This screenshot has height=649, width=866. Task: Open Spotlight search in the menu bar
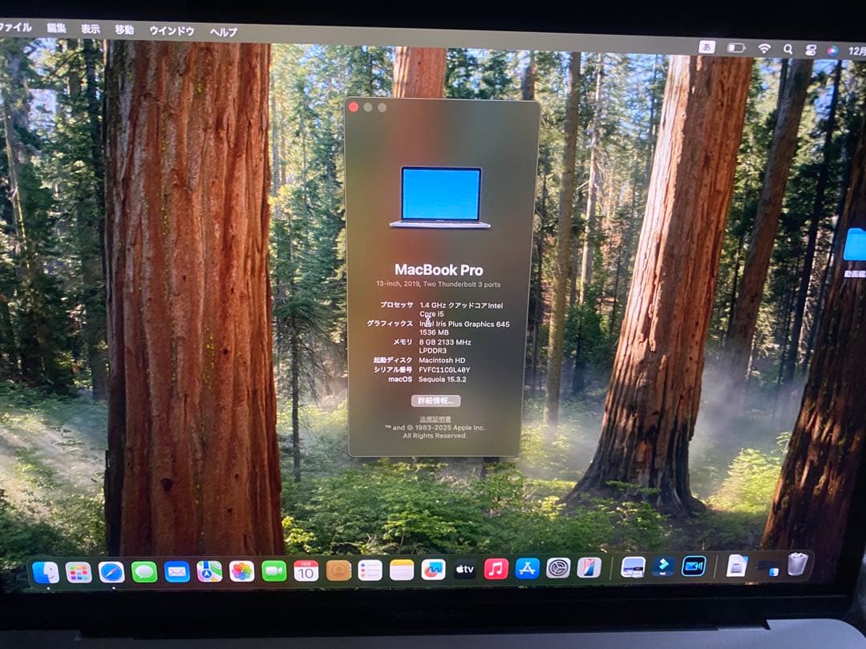click(x=788, y=48)
